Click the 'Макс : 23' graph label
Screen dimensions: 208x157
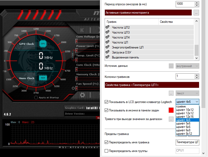tap(28, 122)
